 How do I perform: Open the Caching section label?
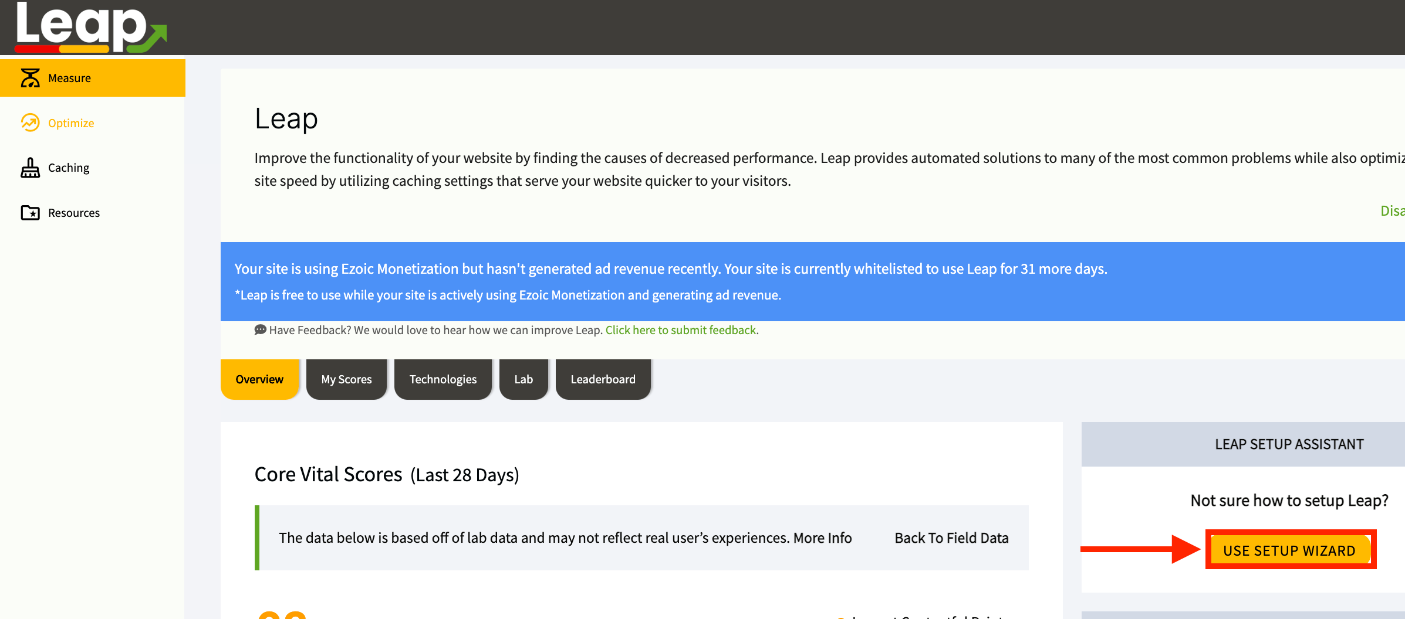69,168
